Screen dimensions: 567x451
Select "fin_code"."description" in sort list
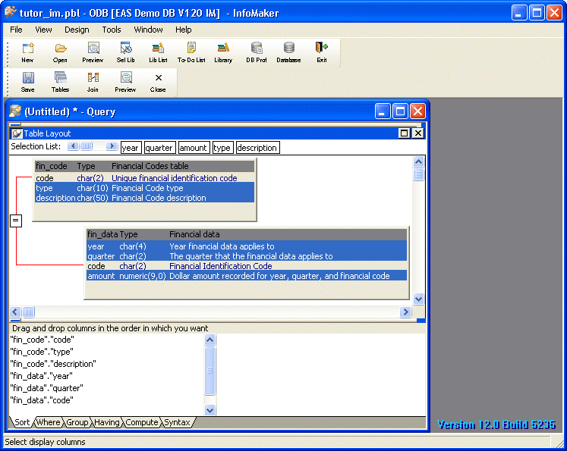coord(53,364)
